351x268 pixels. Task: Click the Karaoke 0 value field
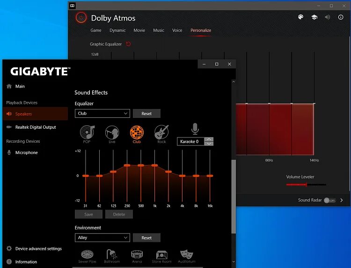click(190, 141)
